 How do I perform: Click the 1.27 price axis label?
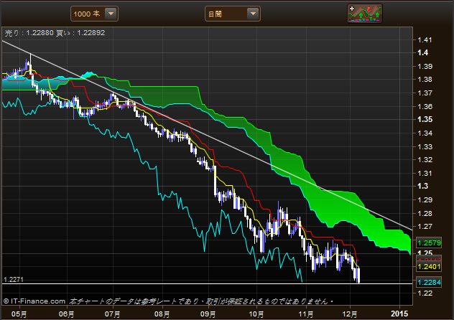coord(425,226)
